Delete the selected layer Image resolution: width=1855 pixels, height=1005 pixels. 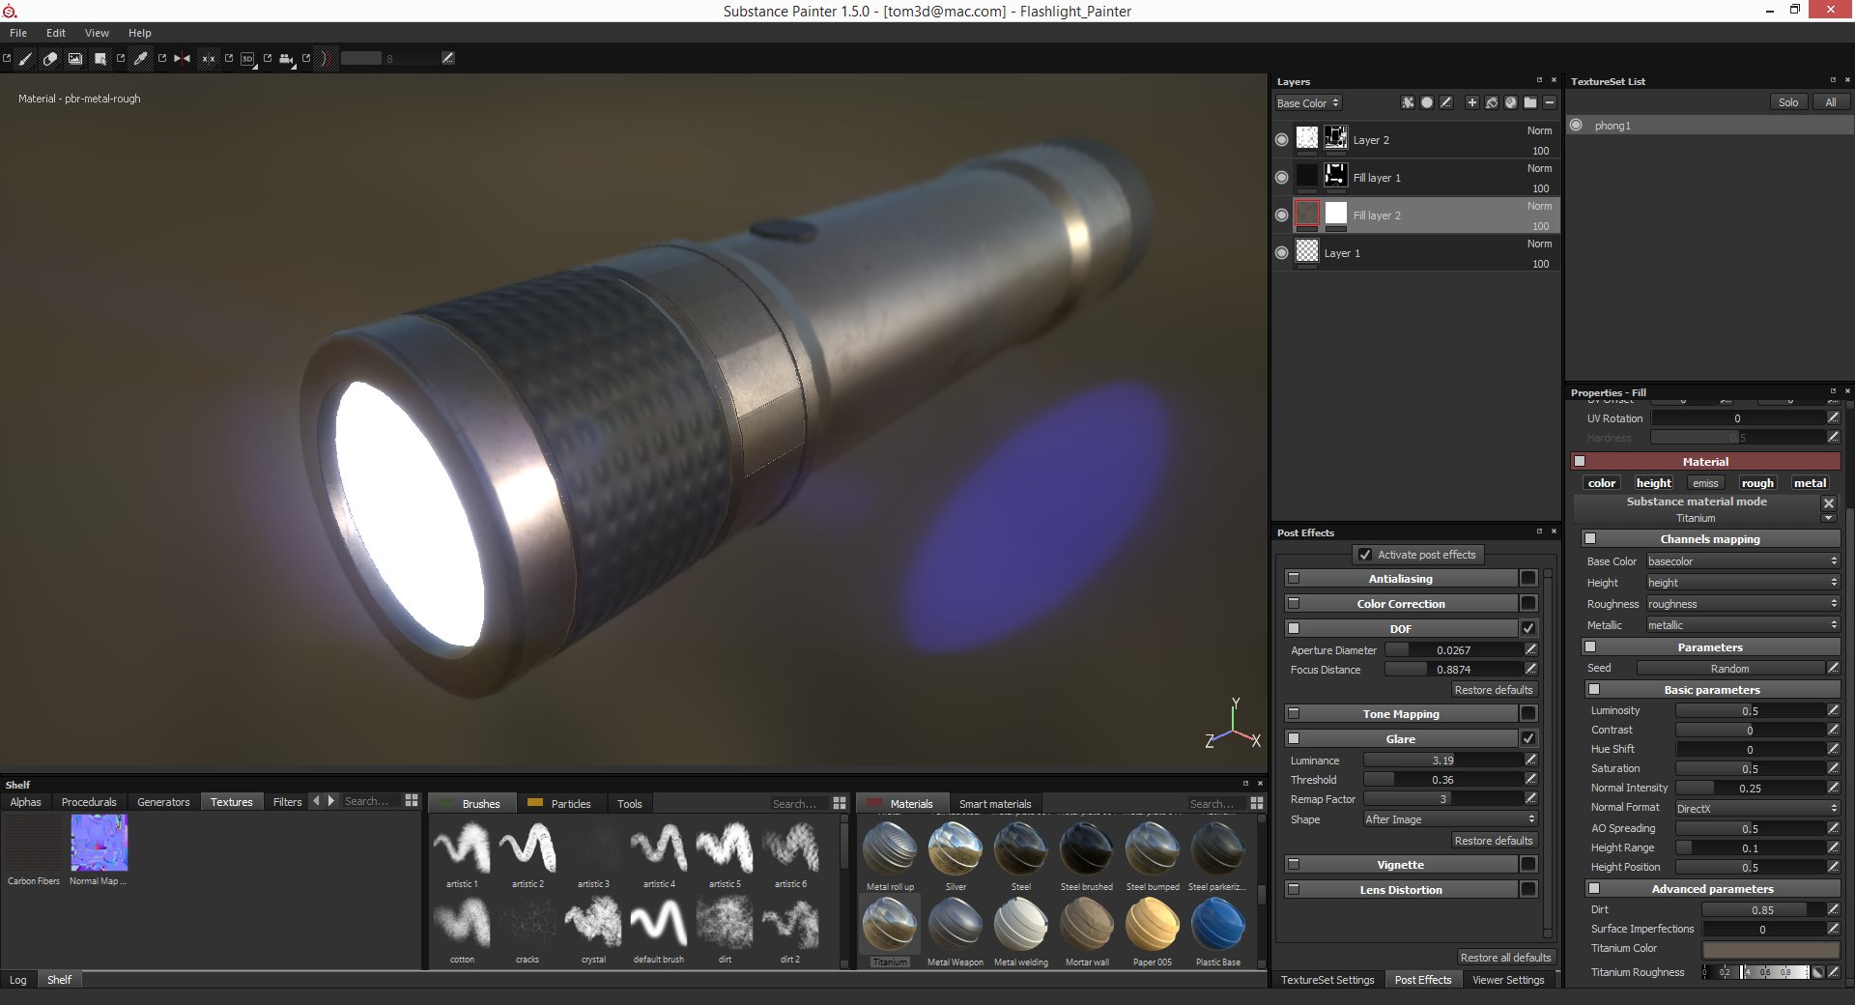point(1550,102)
